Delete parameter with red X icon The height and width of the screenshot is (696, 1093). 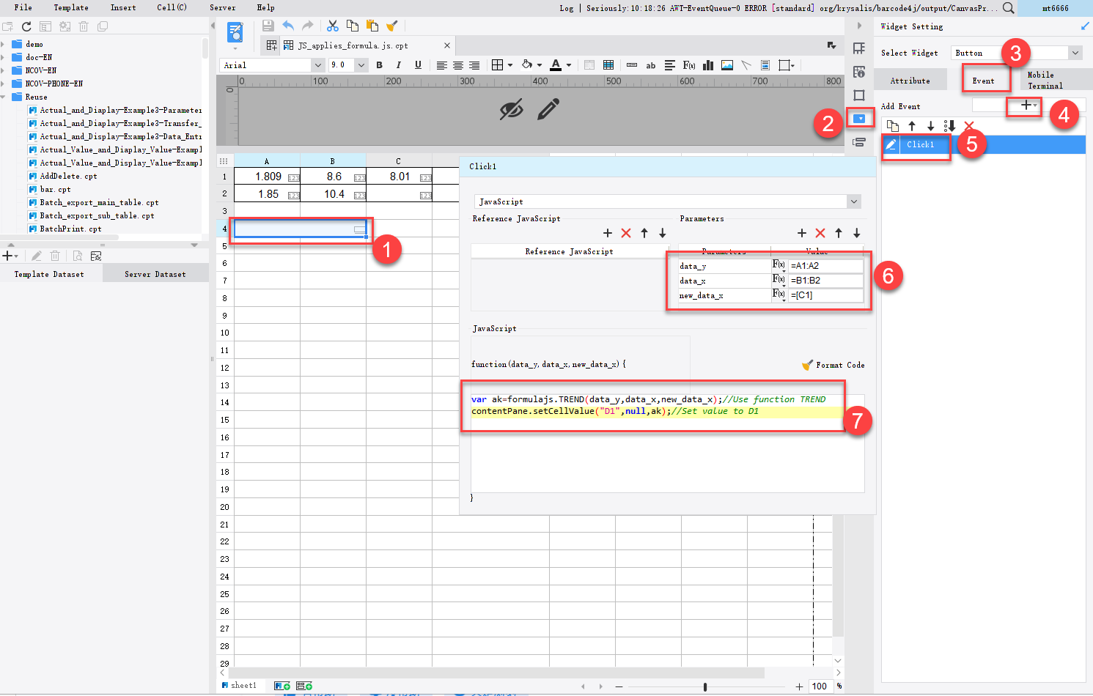(820, 233)
